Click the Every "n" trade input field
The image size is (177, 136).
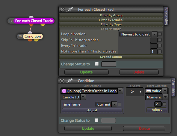point(154,46)
